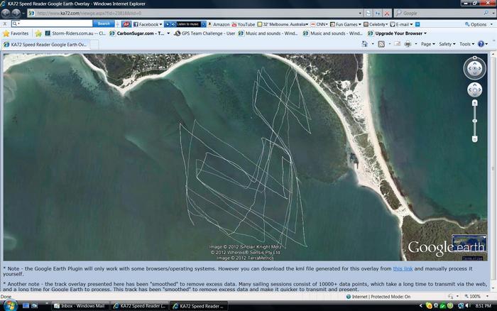Viewport: 497px width, 311px height.
Task: Click the Google Earth pan joystick control
Action: click(474, 90)
